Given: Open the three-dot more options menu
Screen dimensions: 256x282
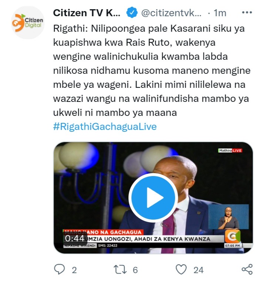Looking at the screenshot, I should pos(247,13).
